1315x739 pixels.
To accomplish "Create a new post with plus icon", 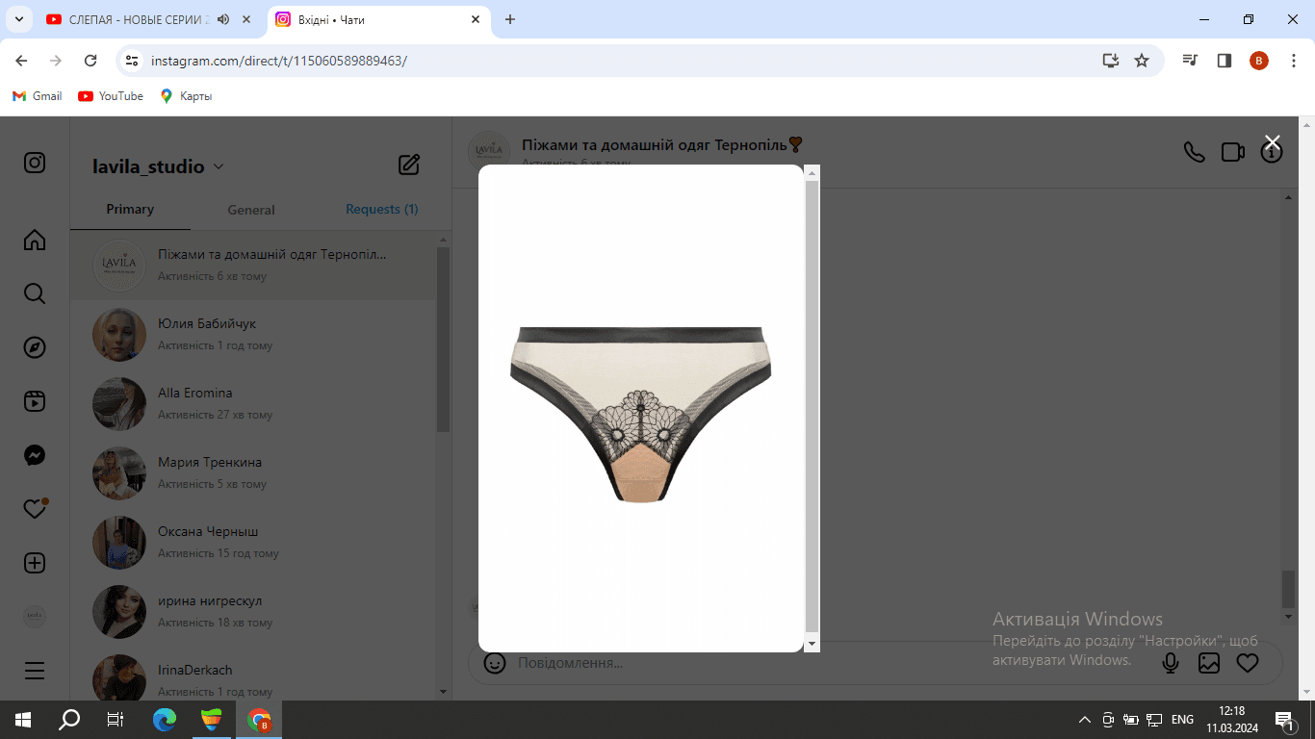I will [35, 563].
